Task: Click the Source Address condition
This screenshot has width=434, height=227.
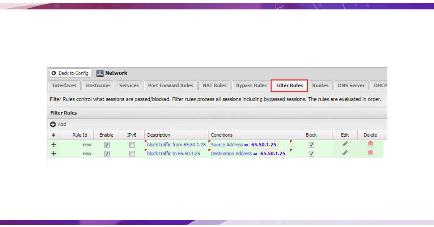Action: tap(244, 145)
